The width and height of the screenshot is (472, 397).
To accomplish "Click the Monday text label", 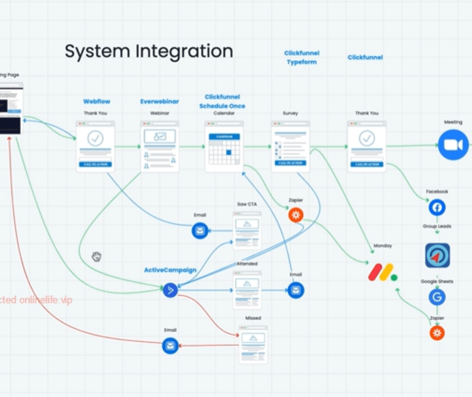I will point(383,246).
